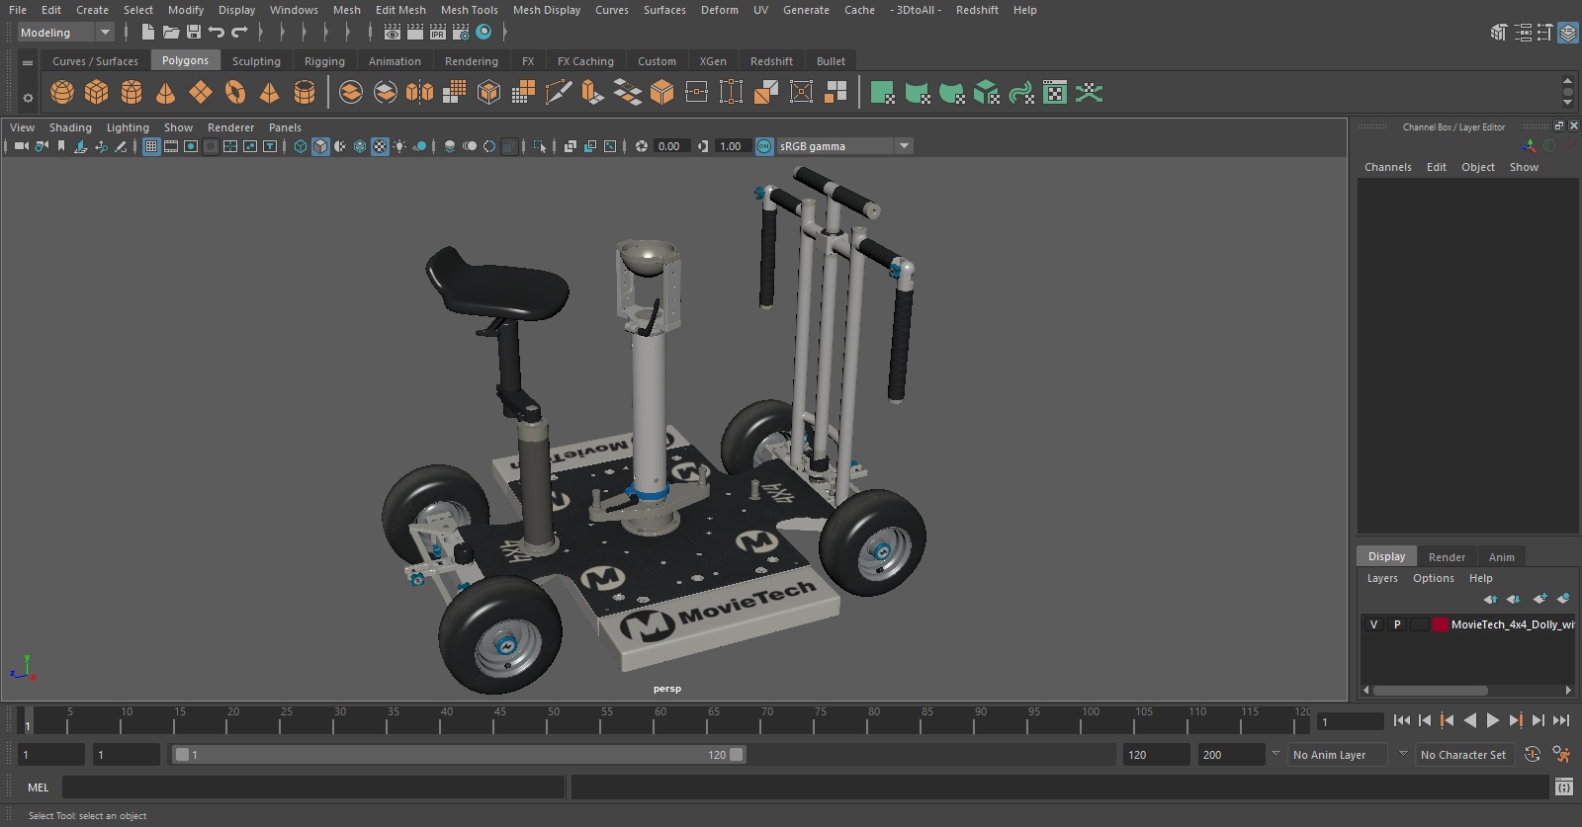Open the shelf tab menu icon
The width and height of the screenshot is (1582, 827).
(28, 62)
